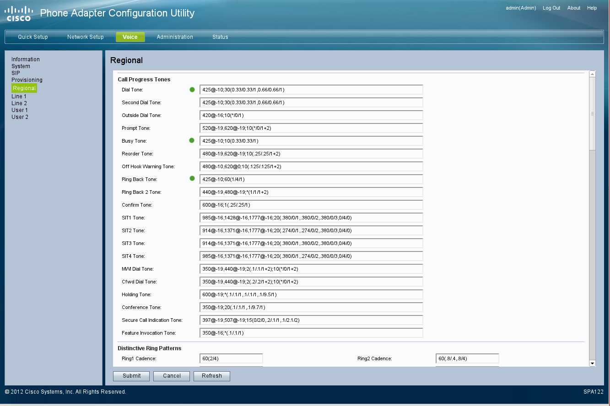Click green indicator beside Busy Tone
This screenshot has height=406, width=610.
coord(192,141)
